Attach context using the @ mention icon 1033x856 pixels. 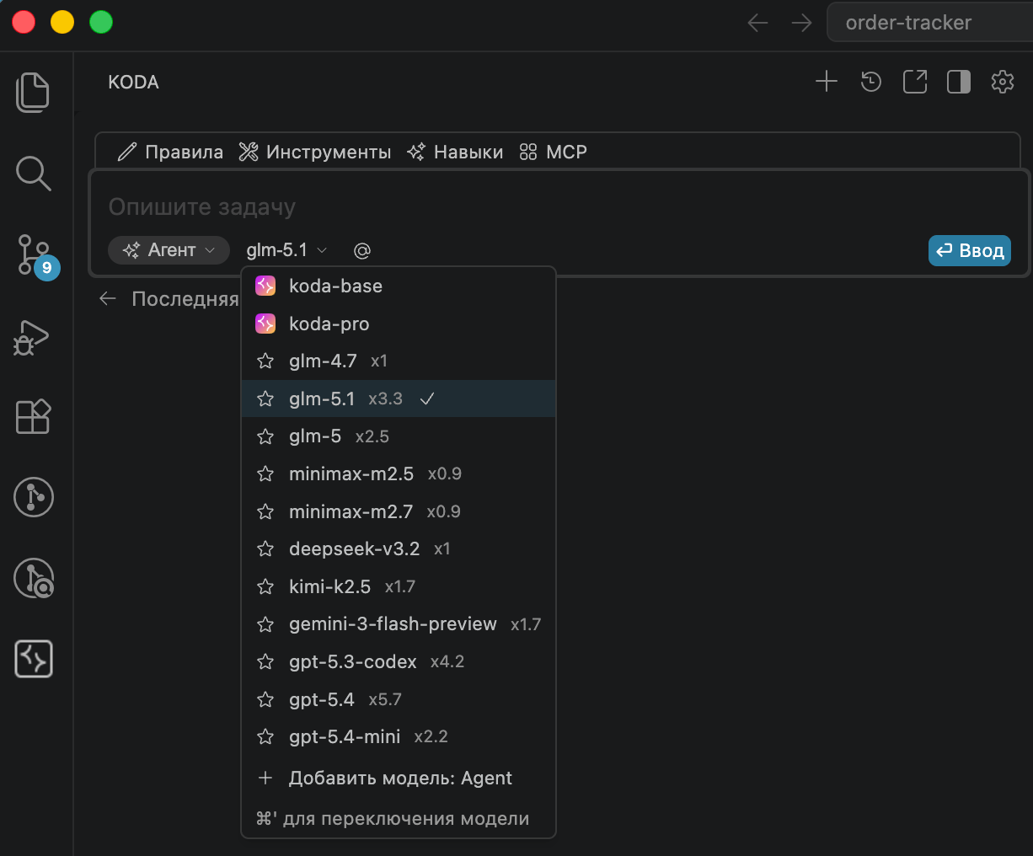(361, 250)
